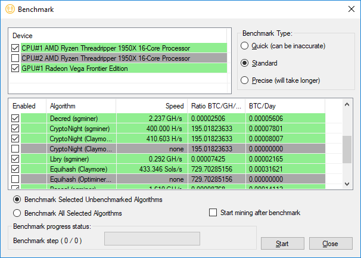361x258 pixels.
Task: Select the Equihash (Claymore) algorithm name
Action: coord(79,169)
